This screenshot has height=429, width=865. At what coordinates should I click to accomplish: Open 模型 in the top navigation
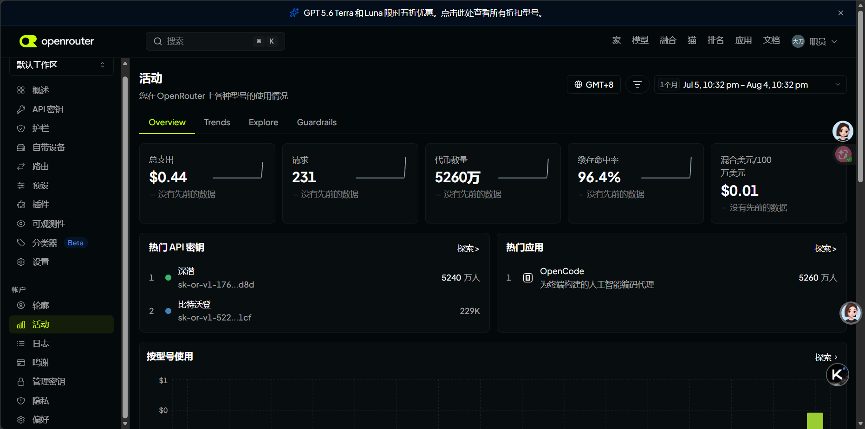click(x=640, y=41)
